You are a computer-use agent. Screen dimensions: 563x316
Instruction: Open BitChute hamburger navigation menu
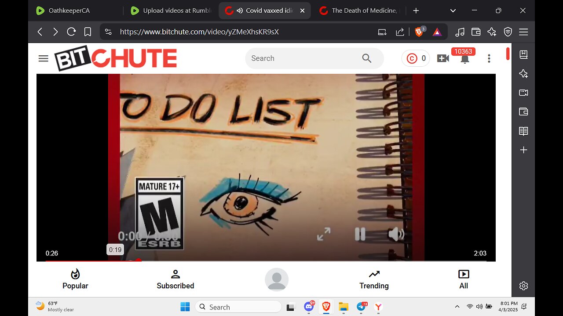[43, 58]
